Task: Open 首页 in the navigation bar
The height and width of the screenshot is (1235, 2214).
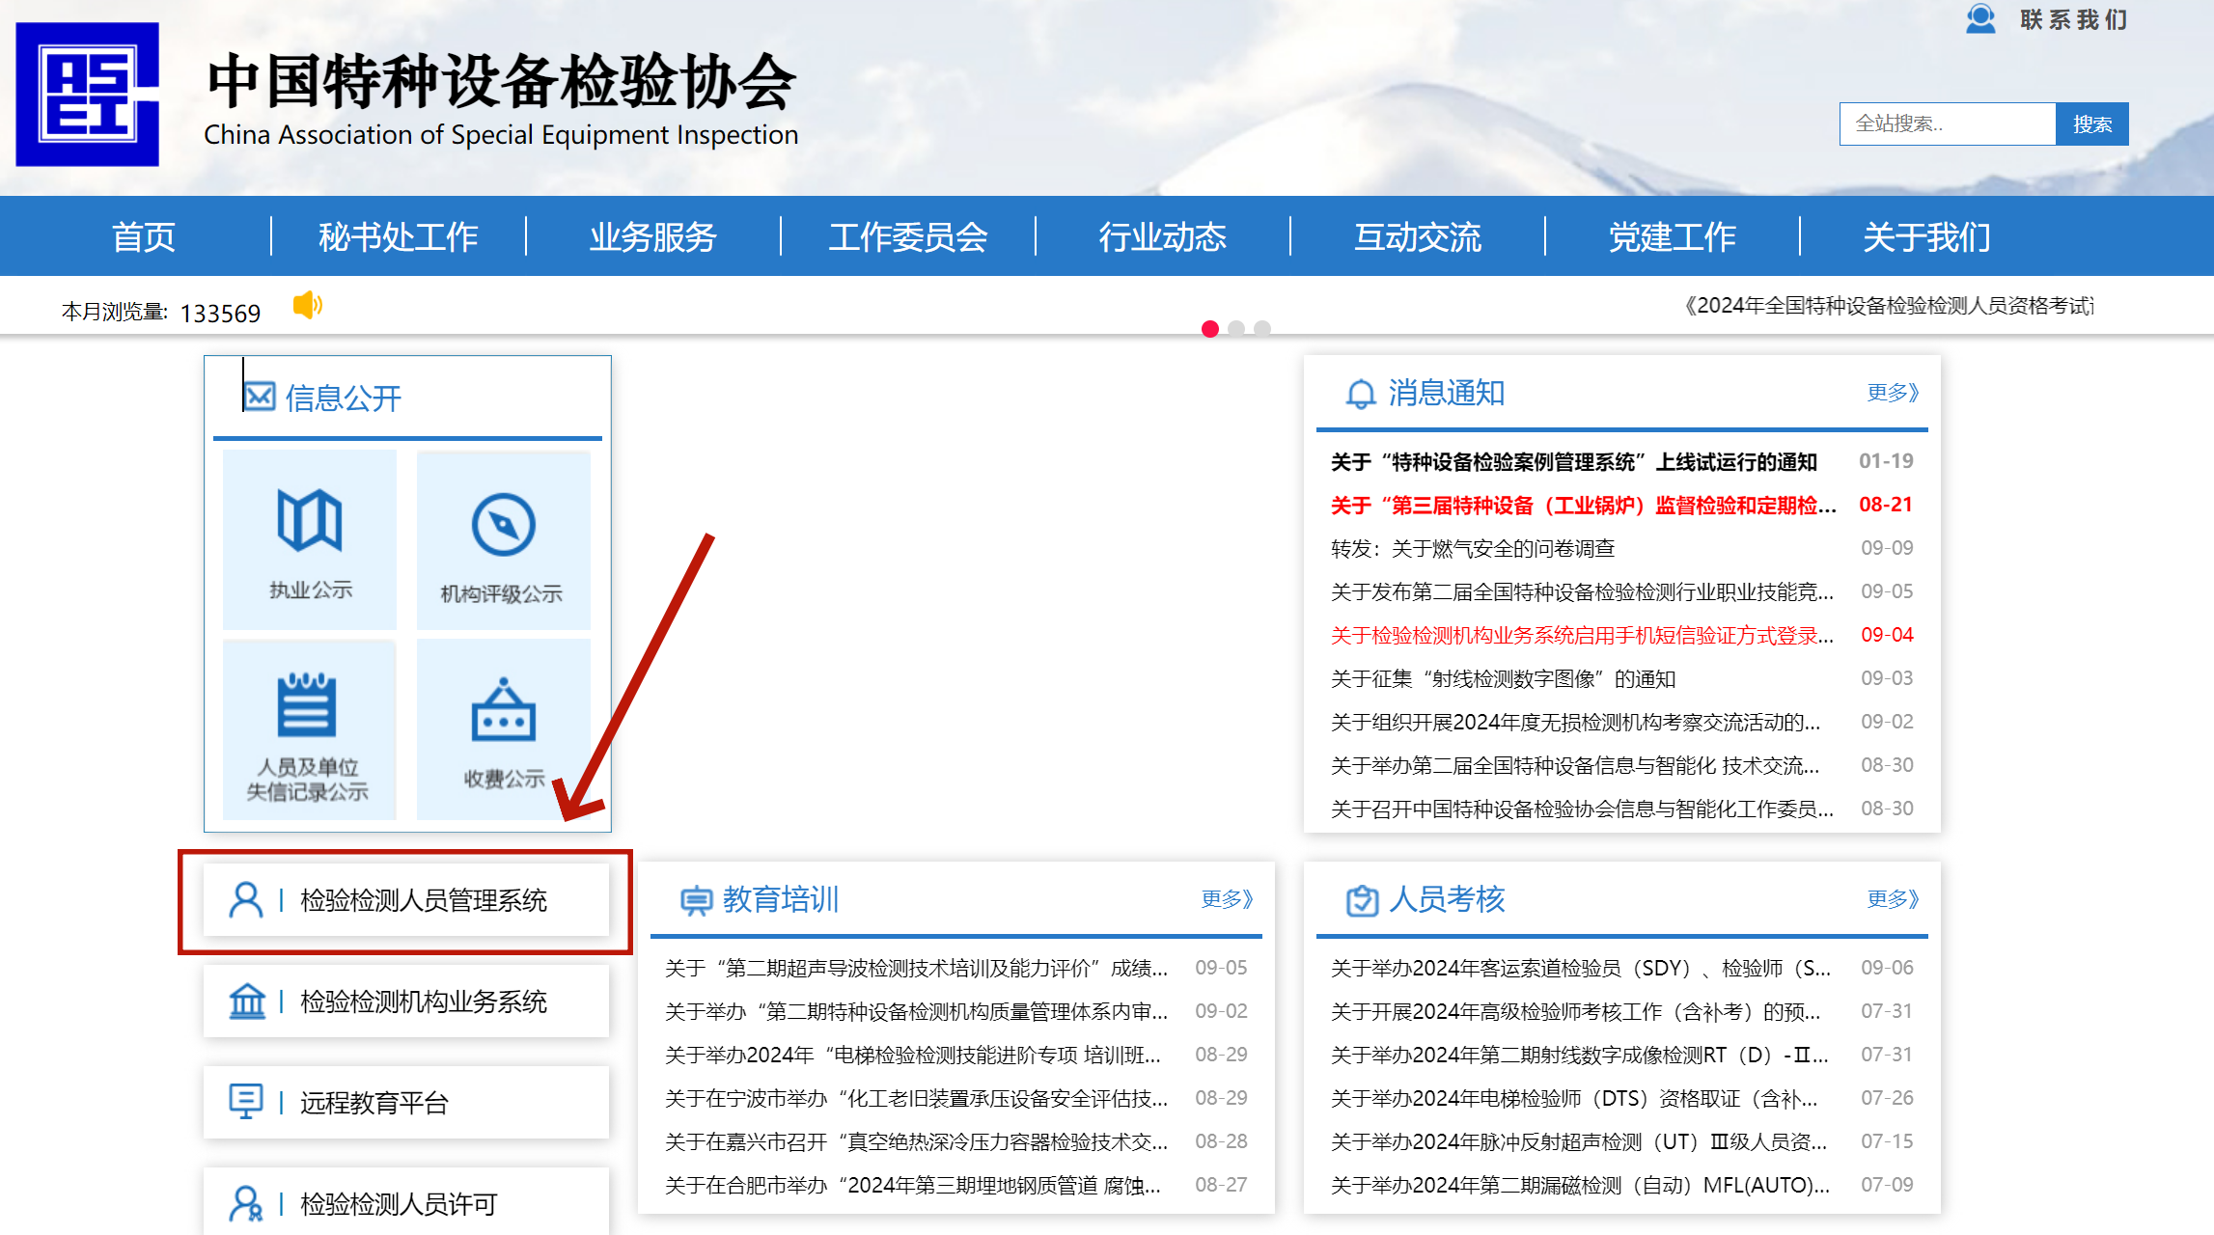Action: (x=144, y=236)
